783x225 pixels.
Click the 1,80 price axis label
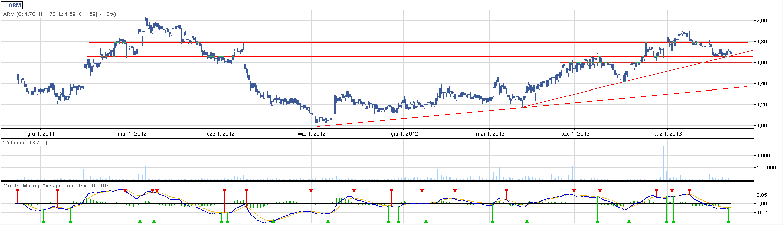tap(762, 41)
